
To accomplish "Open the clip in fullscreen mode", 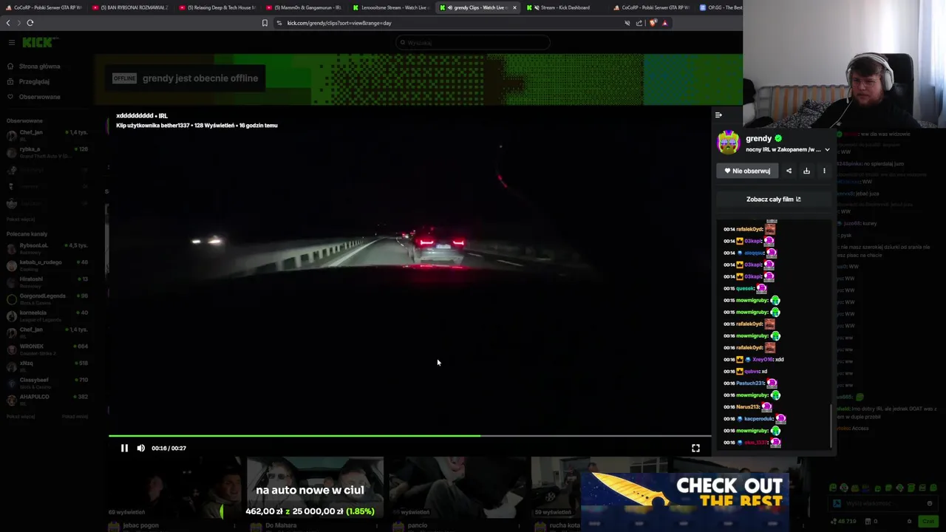I will [x=695, y=448].
